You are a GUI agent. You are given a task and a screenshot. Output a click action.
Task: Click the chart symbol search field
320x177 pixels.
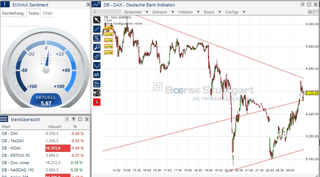coord(107,12)
